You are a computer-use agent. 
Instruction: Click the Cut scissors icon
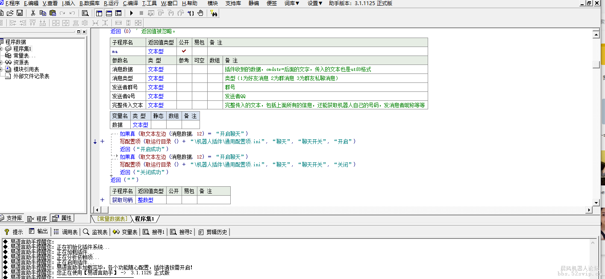pyautogui.click(x=33, y=13)
